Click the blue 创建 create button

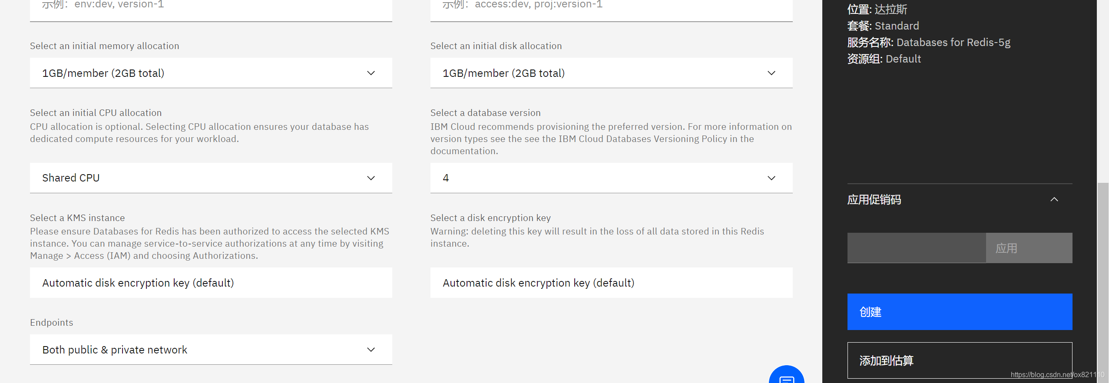[960, 312]
